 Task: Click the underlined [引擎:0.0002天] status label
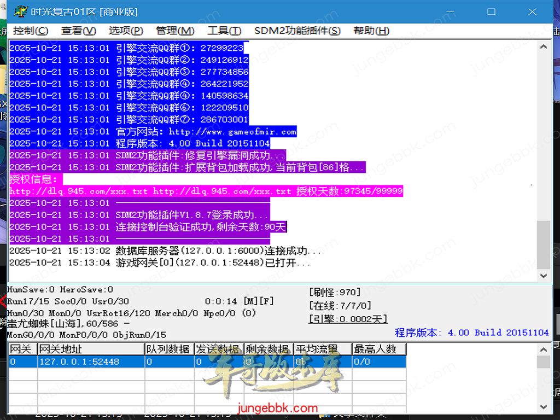348,319
